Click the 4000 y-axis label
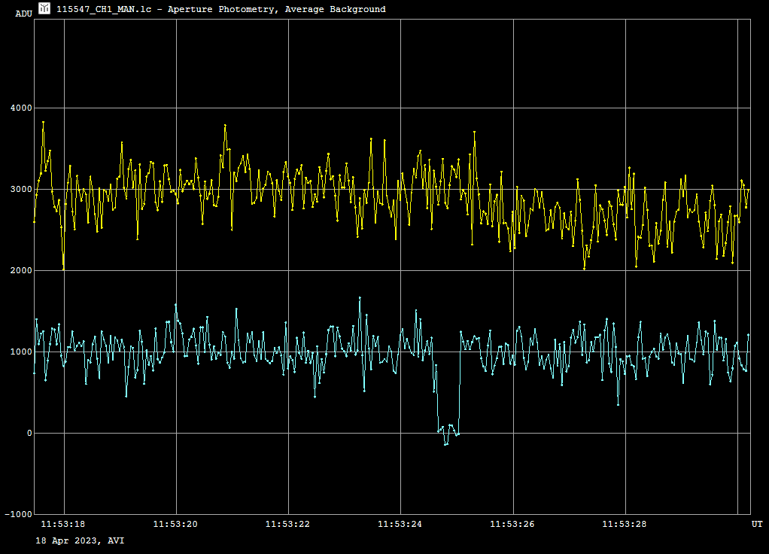 tap(21, 108)
